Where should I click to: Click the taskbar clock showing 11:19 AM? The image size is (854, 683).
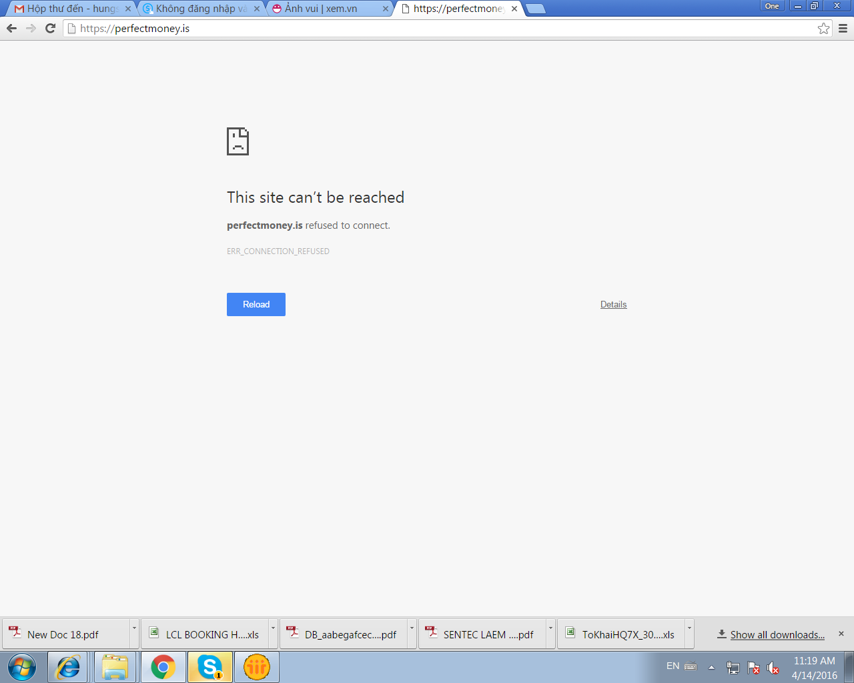[x=814, y=668]
